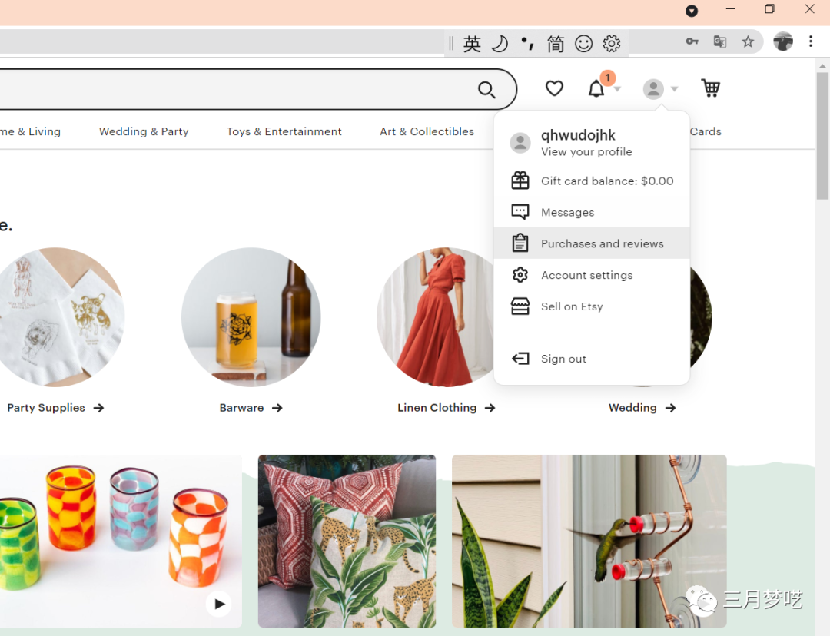The width and height of the screenshot is (830, 636).
Task: Open Chrome profile avatar
Action: 783,41
